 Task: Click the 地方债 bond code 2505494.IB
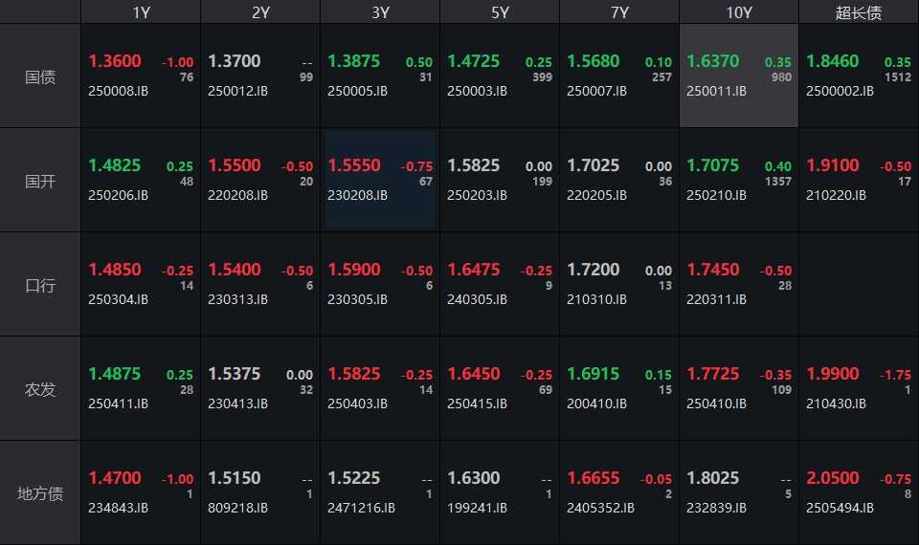click(x=840, y=508)
